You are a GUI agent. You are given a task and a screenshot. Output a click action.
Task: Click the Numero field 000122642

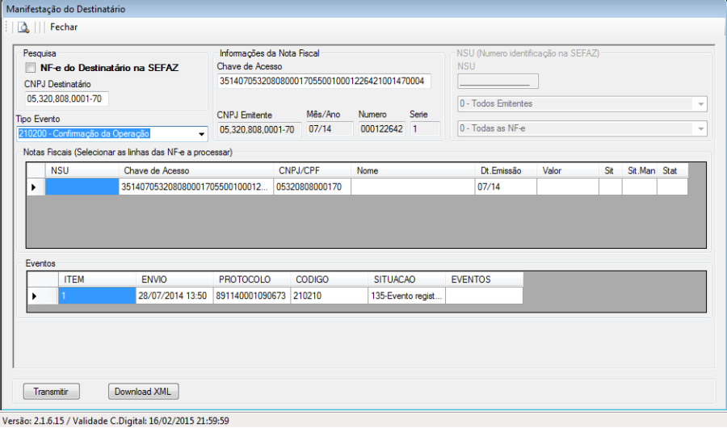click(381, 129)
